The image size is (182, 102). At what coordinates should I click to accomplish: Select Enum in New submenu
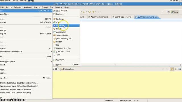[x=66, y=29]
